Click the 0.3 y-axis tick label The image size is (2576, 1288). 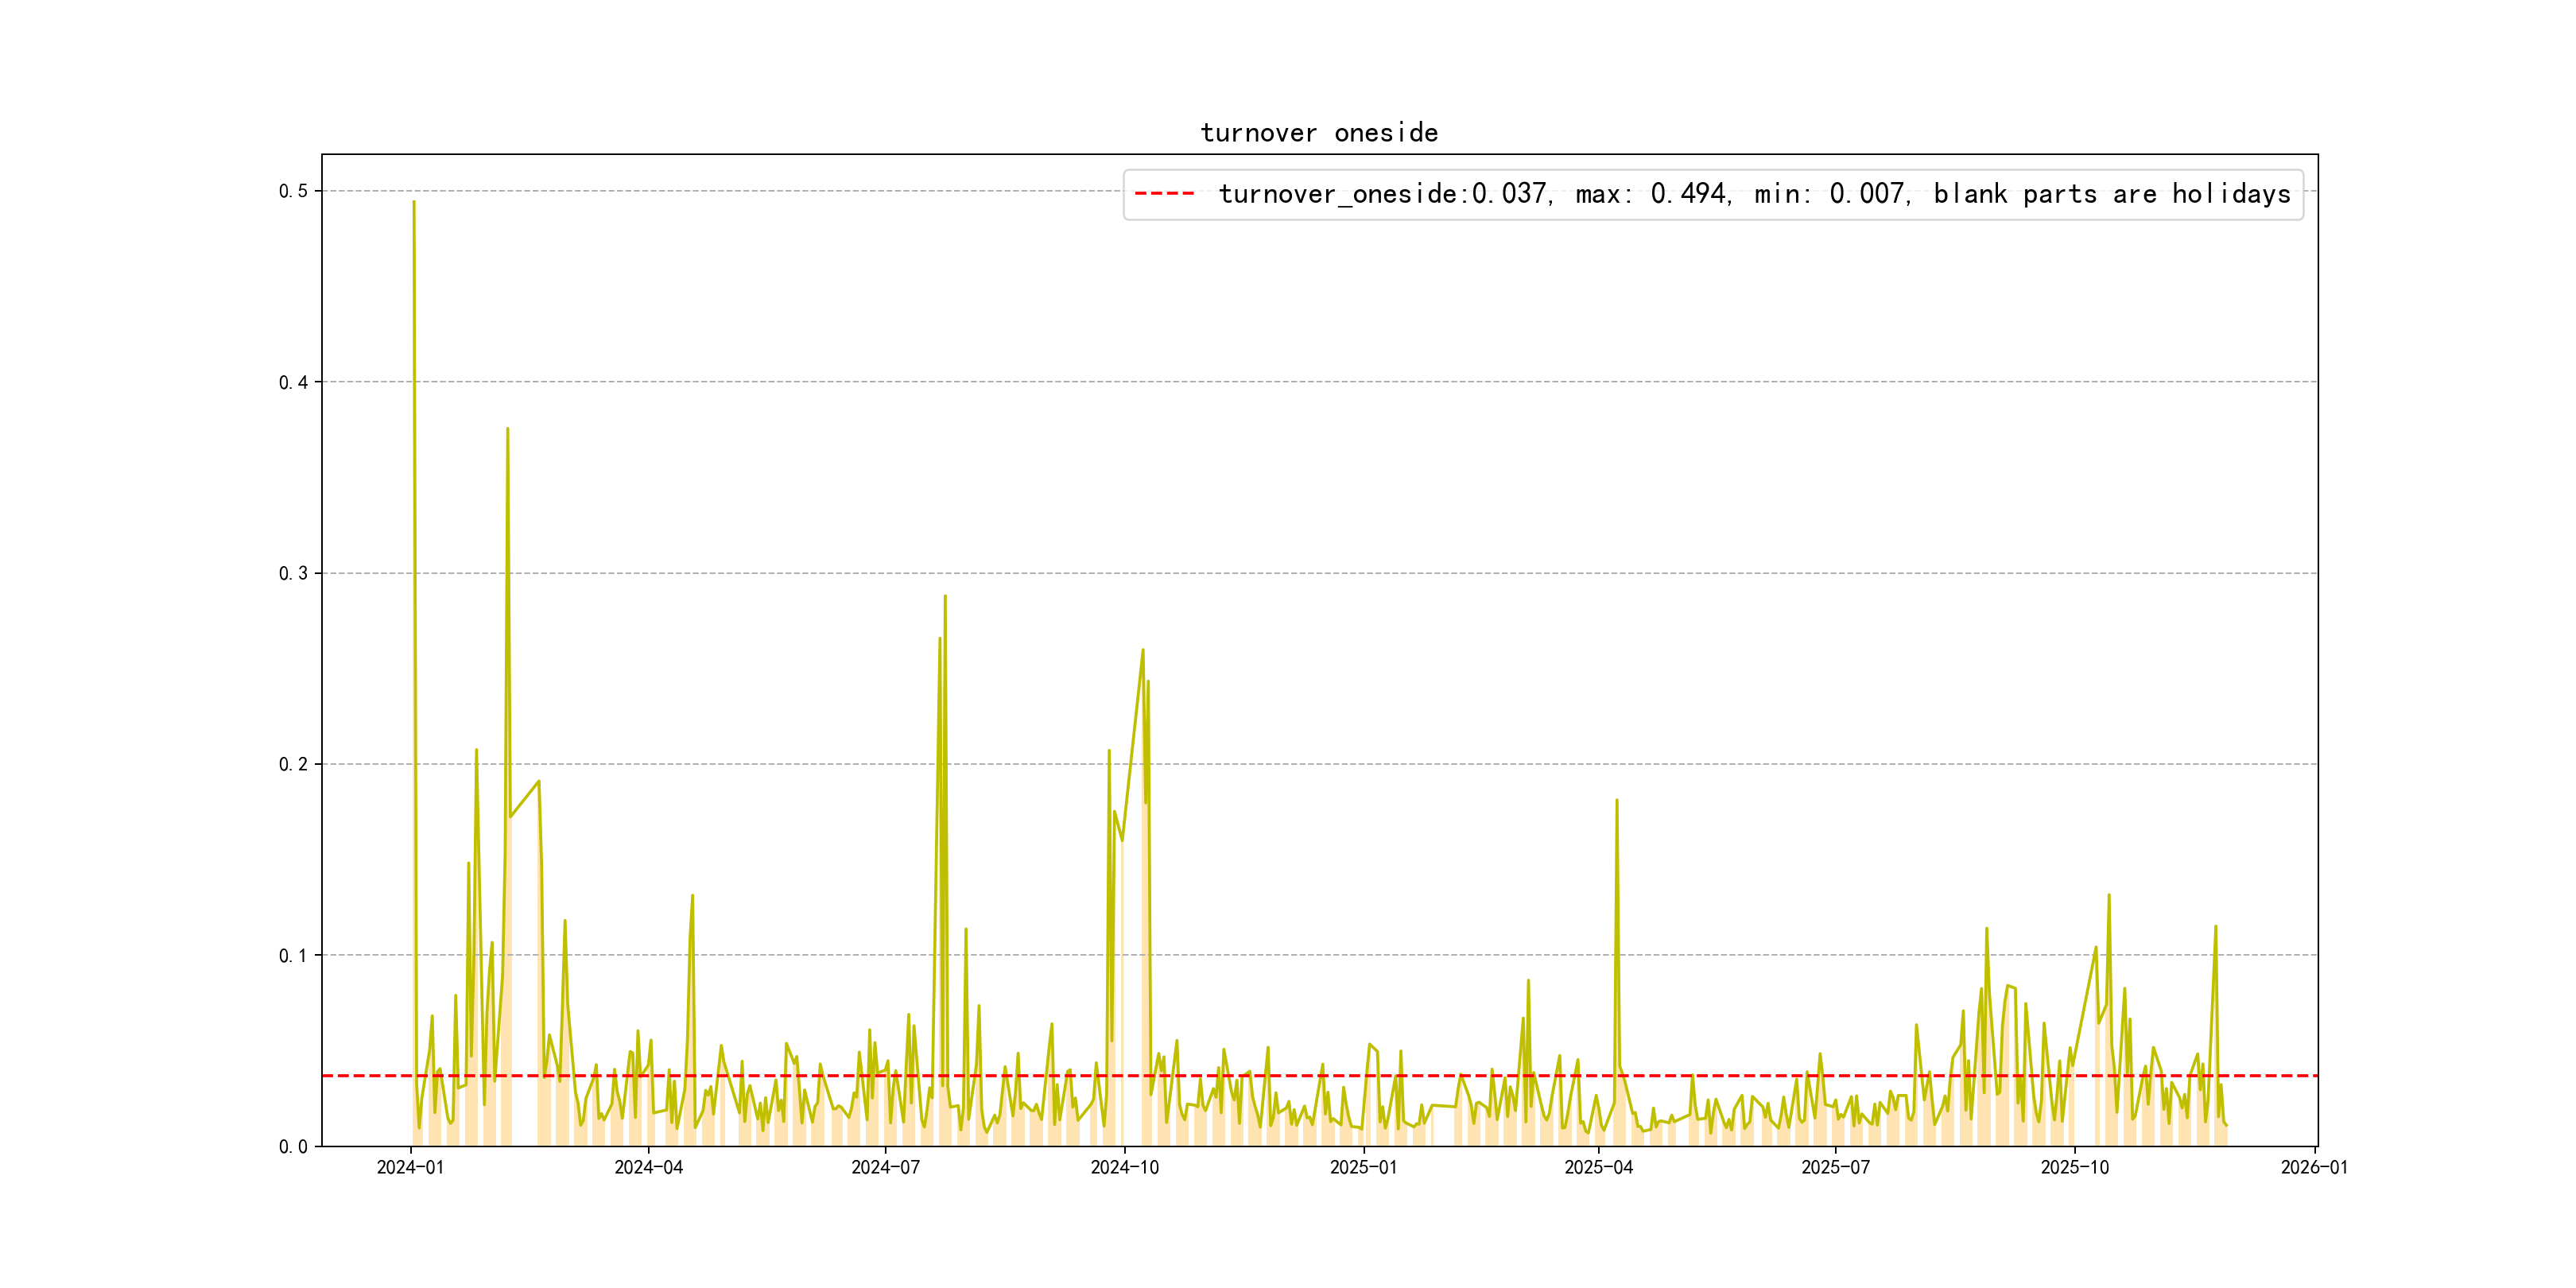coord(293,573)
